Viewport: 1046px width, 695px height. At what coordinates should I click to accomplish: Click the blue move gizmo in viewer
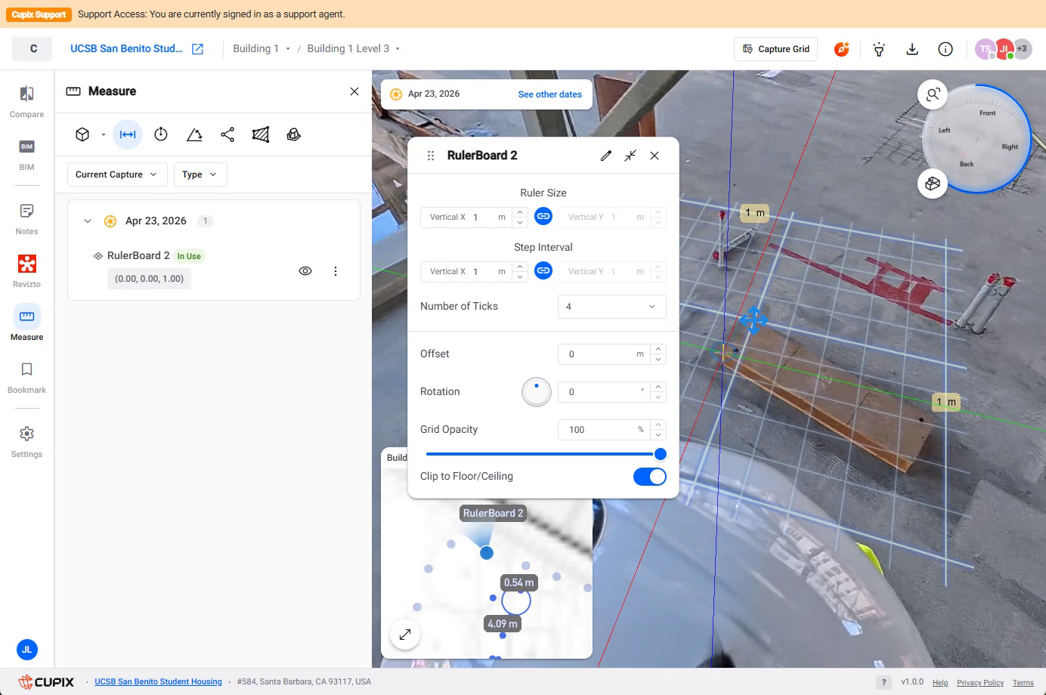tap(754, 320)
